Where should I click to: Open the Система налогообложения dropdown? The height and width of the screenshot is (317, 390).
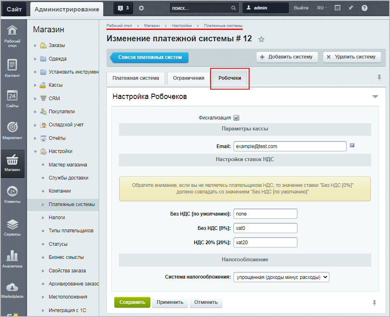click(281, 277)
